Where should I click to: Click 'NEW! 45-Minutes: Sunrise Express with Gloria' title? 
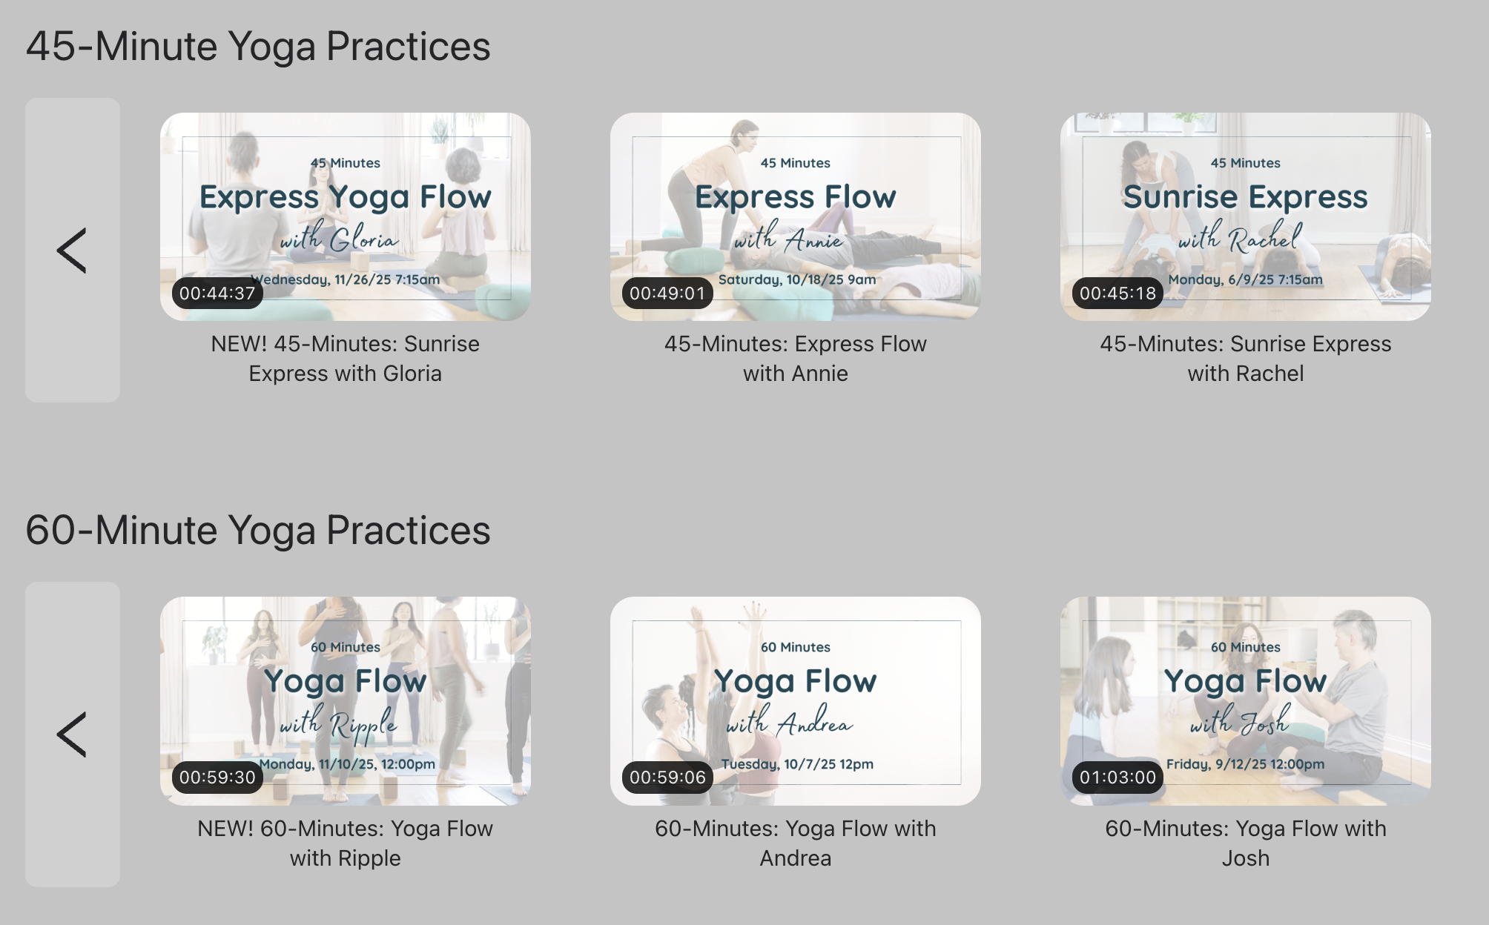click(x=346, y=359)
